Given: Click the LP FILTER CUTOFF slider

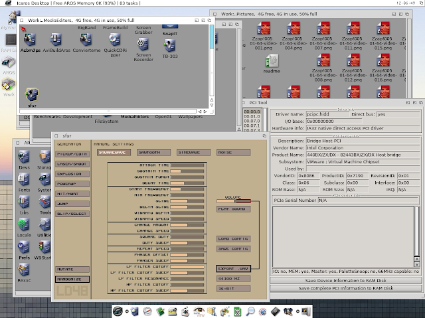Looking at the screenshot, I should (x=187, y=267).
